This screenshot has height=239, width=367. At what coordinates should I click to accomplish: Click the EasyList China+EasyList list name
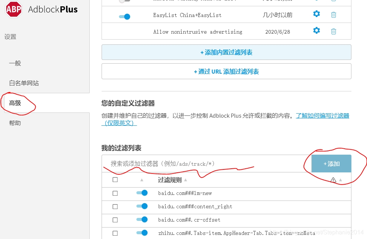coord(187,15)
